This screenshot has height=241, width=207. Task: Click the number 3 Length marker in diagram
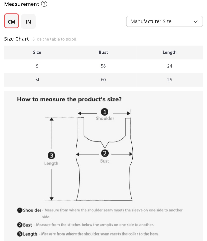tap(51, 155)
